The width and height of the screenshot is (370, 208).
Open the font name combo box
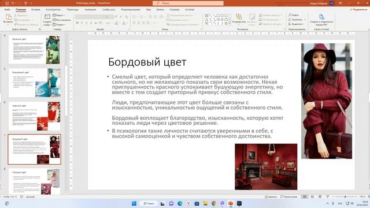88,17
